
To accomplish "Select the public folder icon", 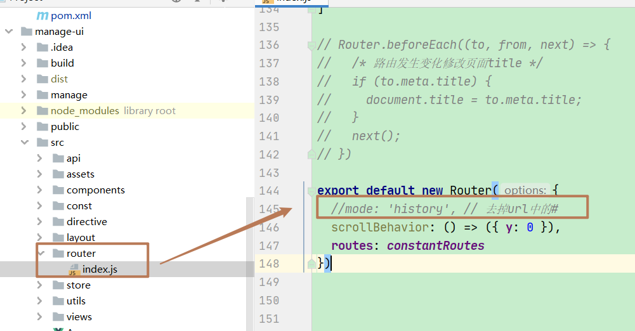I will click(43, 127).
